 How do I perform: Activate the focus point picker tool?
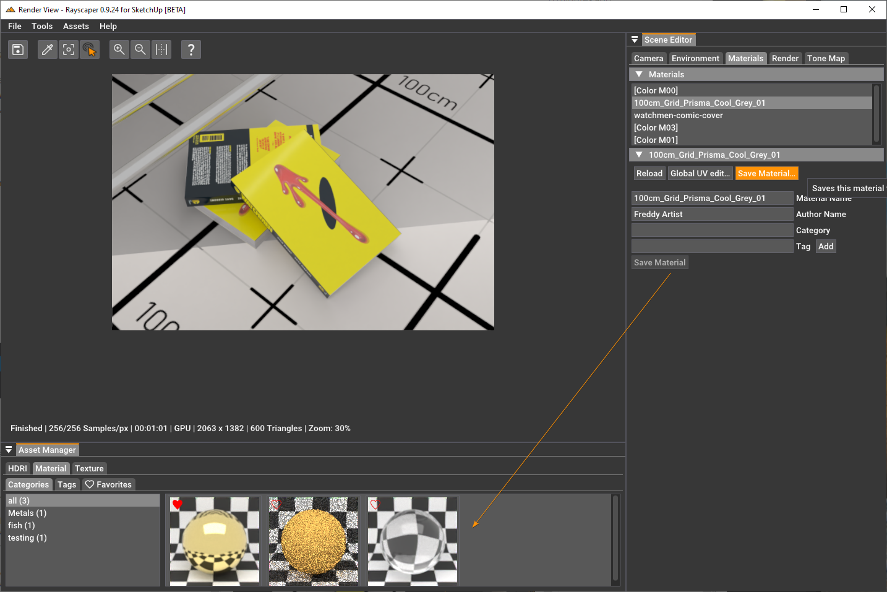(x=69, y=49)
